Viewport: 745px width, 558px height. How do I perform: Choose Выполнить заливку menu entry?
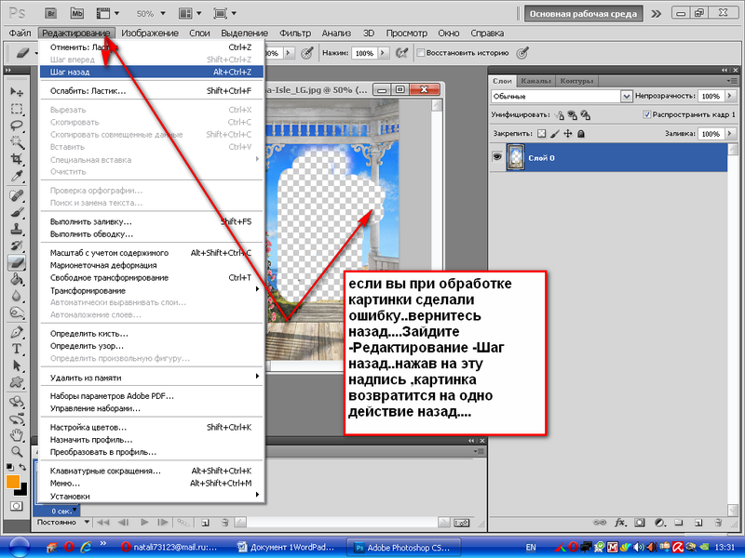click(x=151, y=221)
